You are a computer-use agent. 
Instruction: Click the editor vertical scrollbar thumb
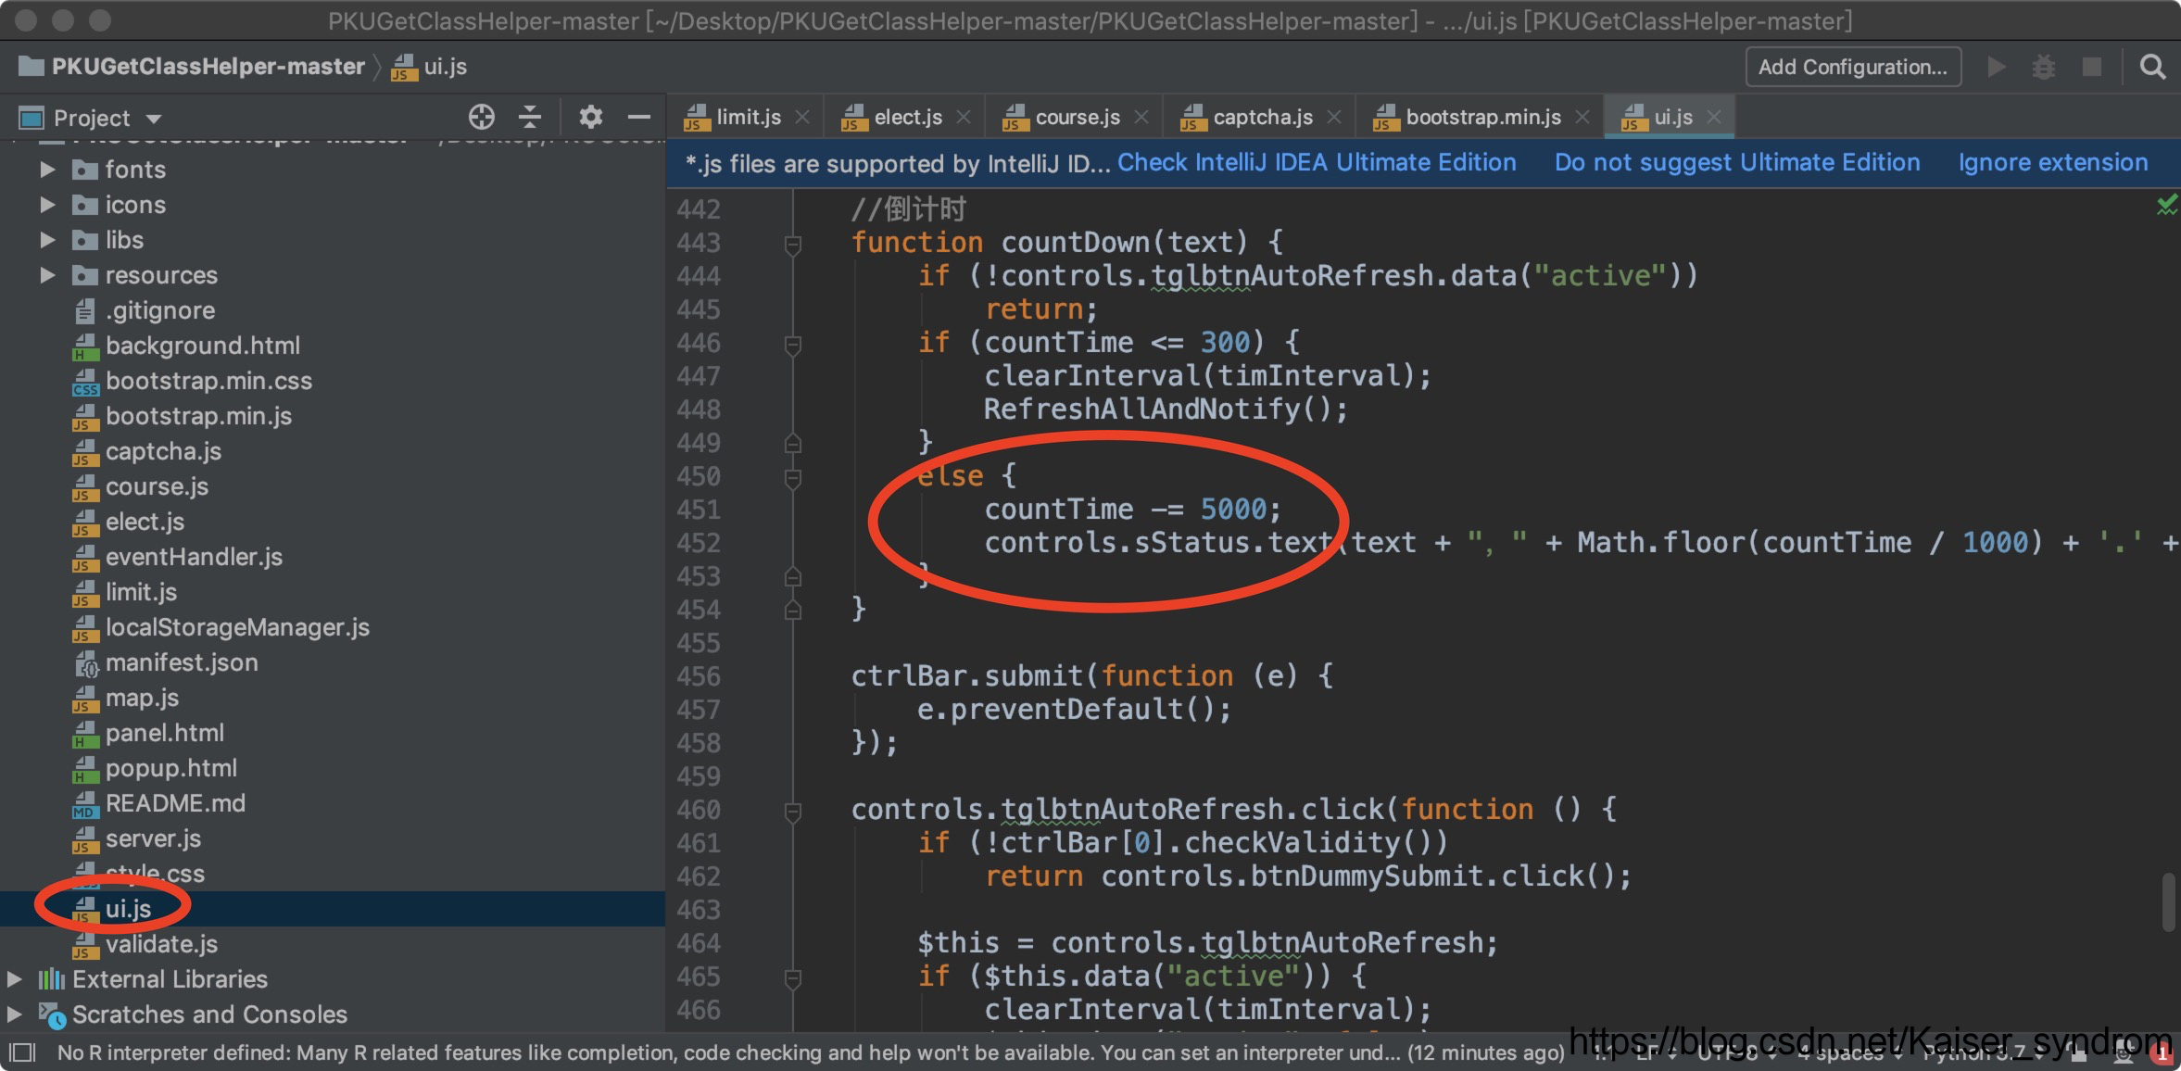click(2168, 901)
